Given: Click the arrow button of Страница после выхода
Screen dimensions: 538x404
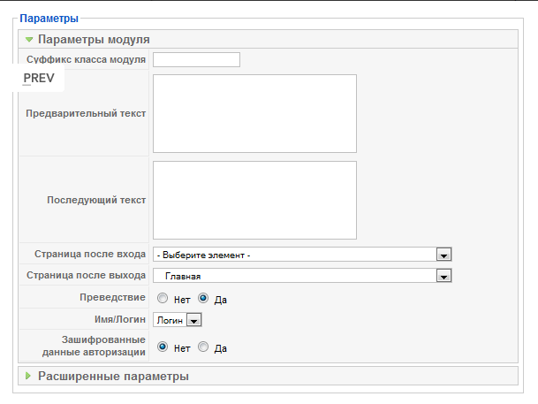Looking at the screenshot, I should point(444,276).
